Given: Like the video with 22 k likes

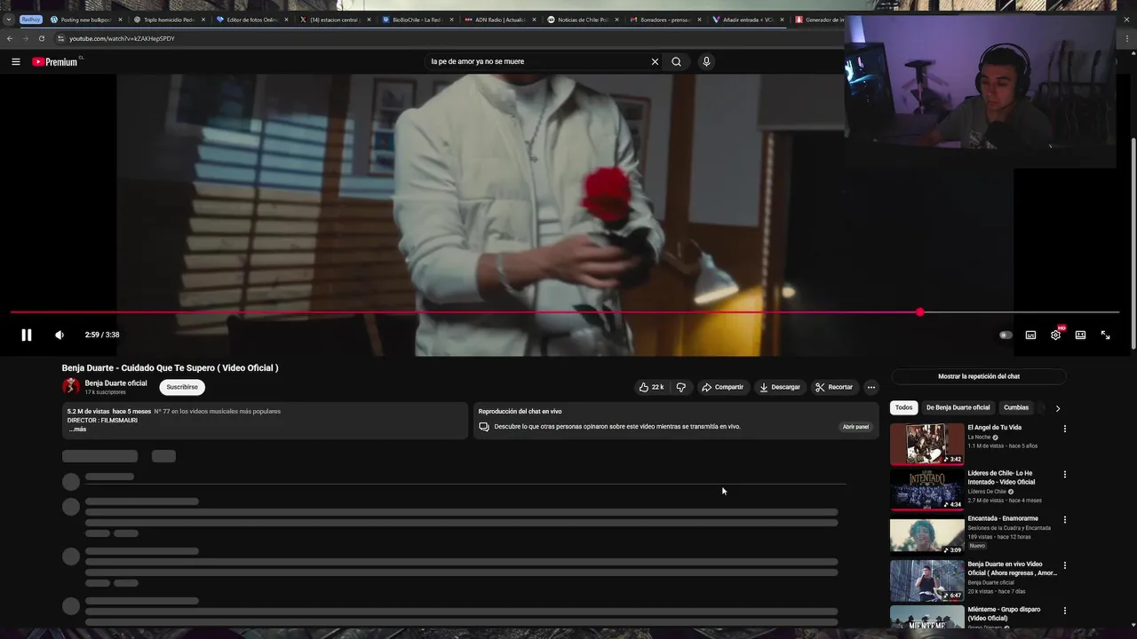Looking at the screenshot, I should [651, 387].
